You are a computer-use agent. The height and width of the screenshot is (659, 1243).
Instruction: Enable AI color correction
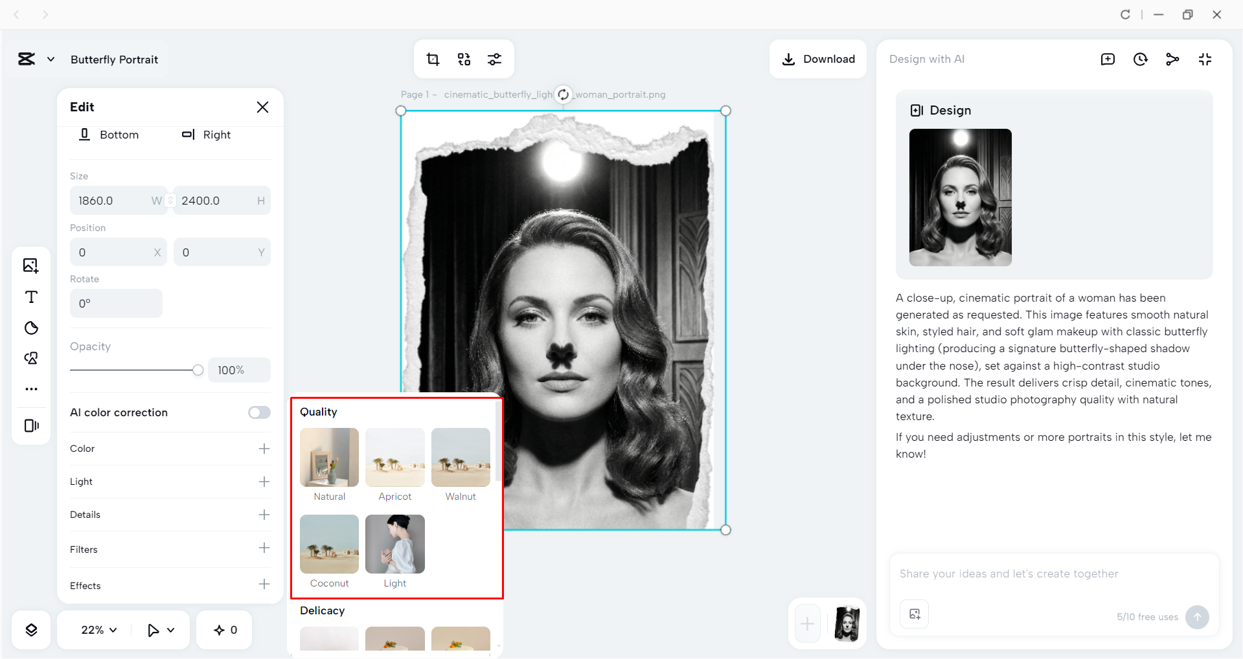[x=258, y=412]
